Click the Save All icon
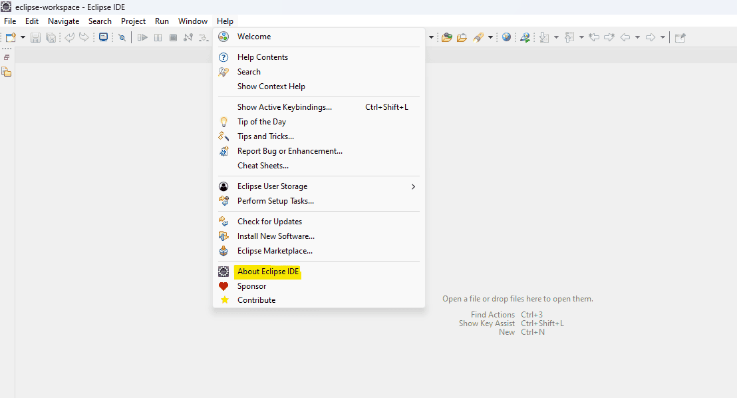The image size is (737, 398). [x=51, y=38]
